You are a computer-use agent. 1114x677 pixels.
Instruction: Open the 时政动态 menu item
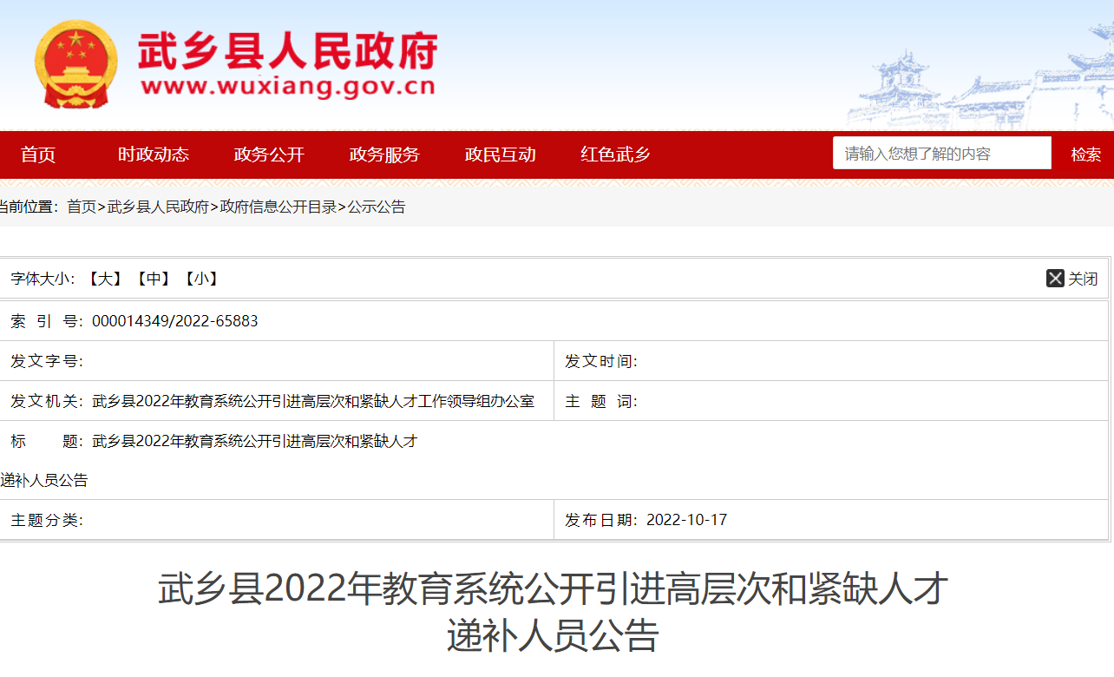pos(154,154)
